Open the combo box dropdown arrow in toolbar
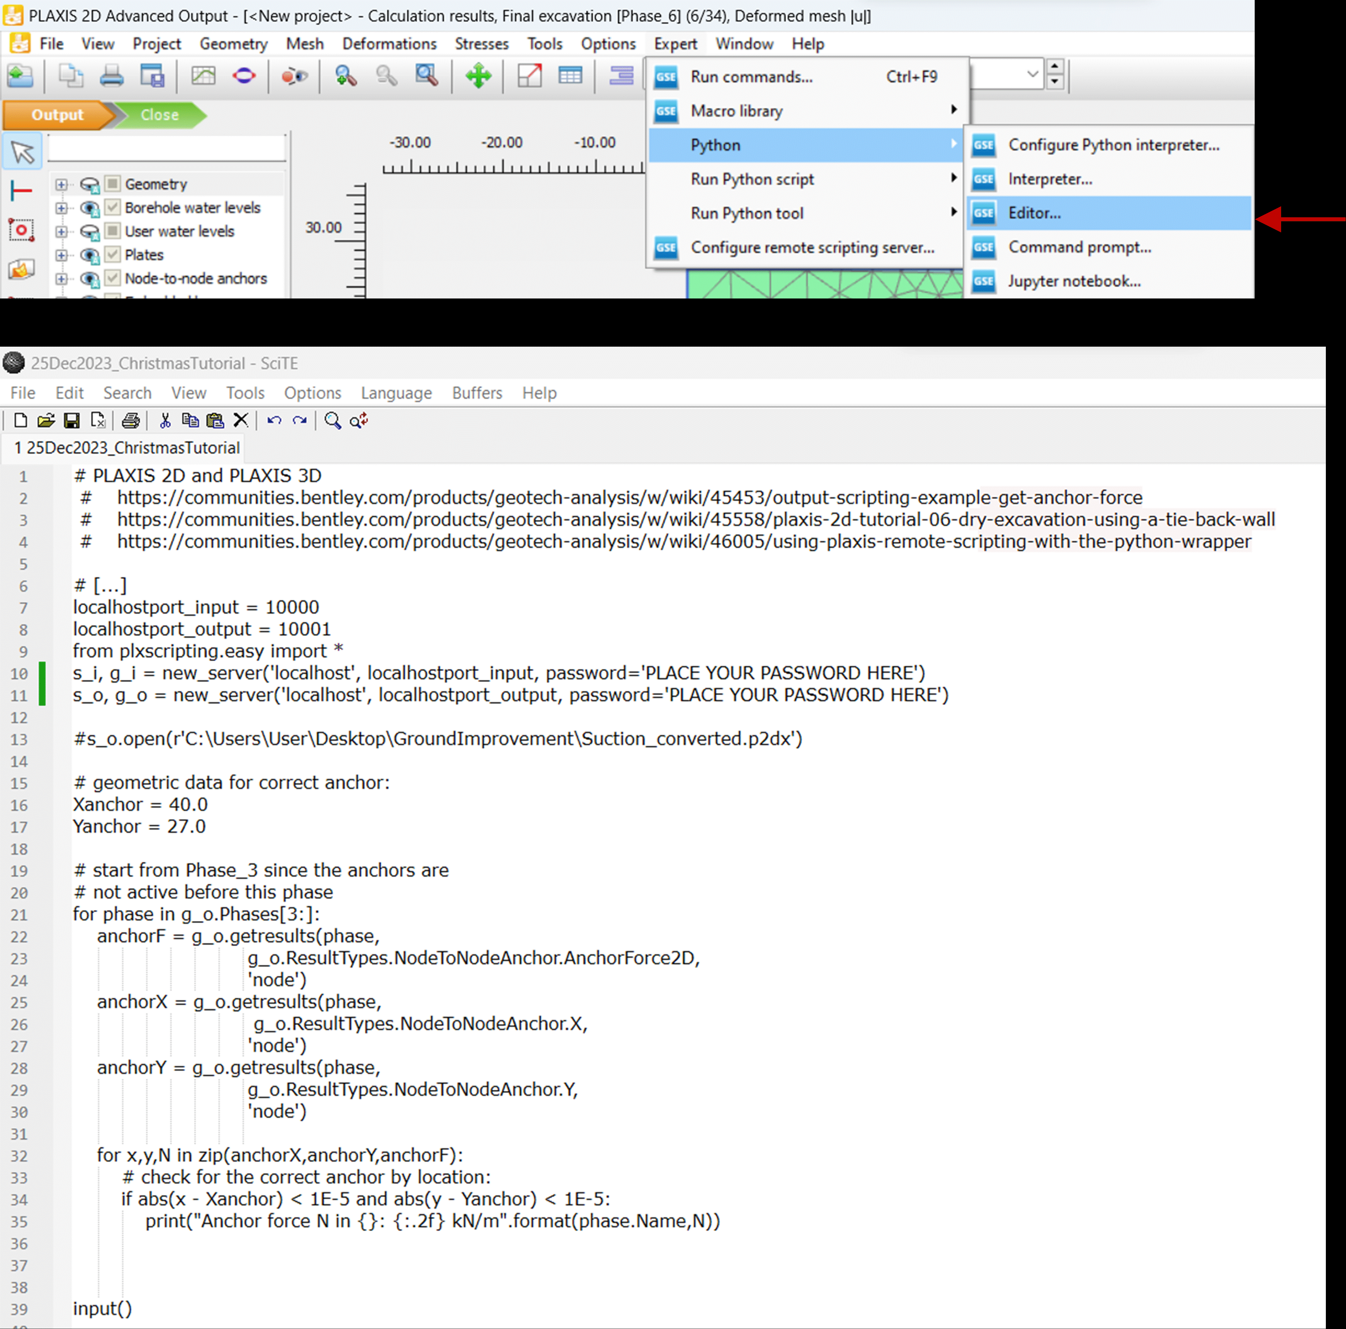 (x=1032, y=74)
